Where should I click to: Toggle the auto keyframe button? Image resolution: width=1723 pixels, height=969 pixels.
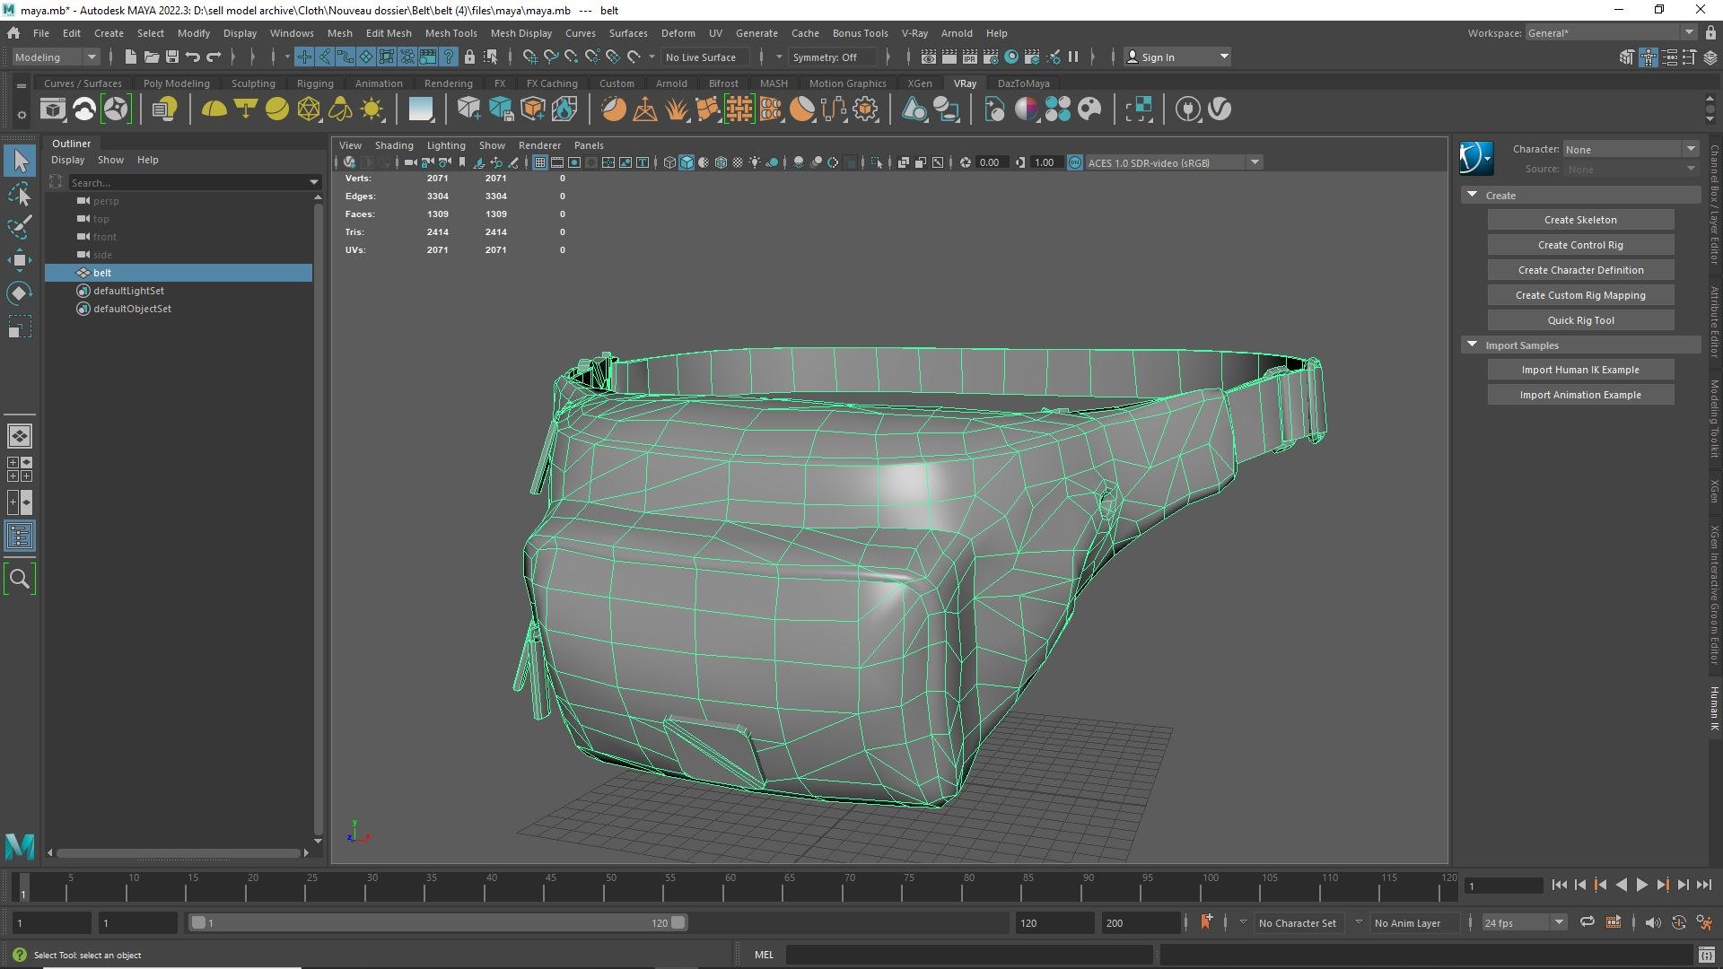coord(1678,922)
